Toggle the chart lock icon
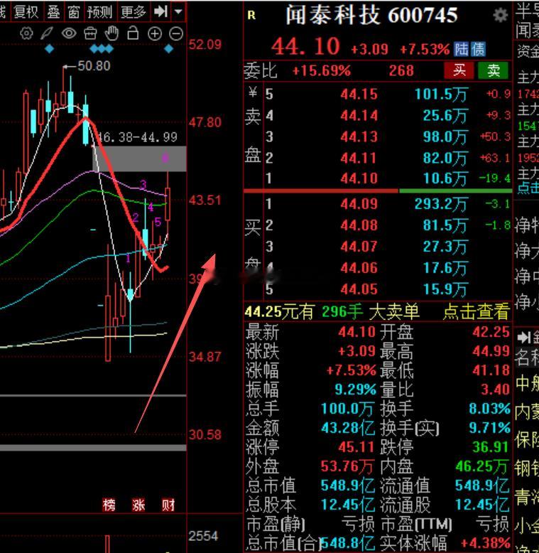 tap(133, 33)
